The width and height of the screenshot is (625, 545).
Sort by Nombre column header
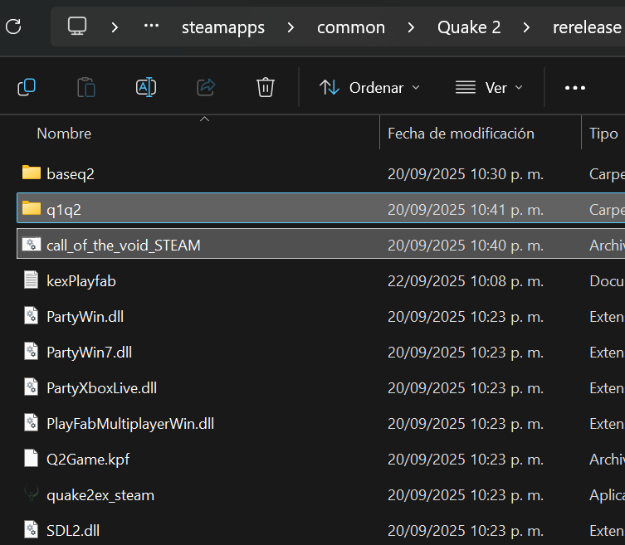(64, 134)
